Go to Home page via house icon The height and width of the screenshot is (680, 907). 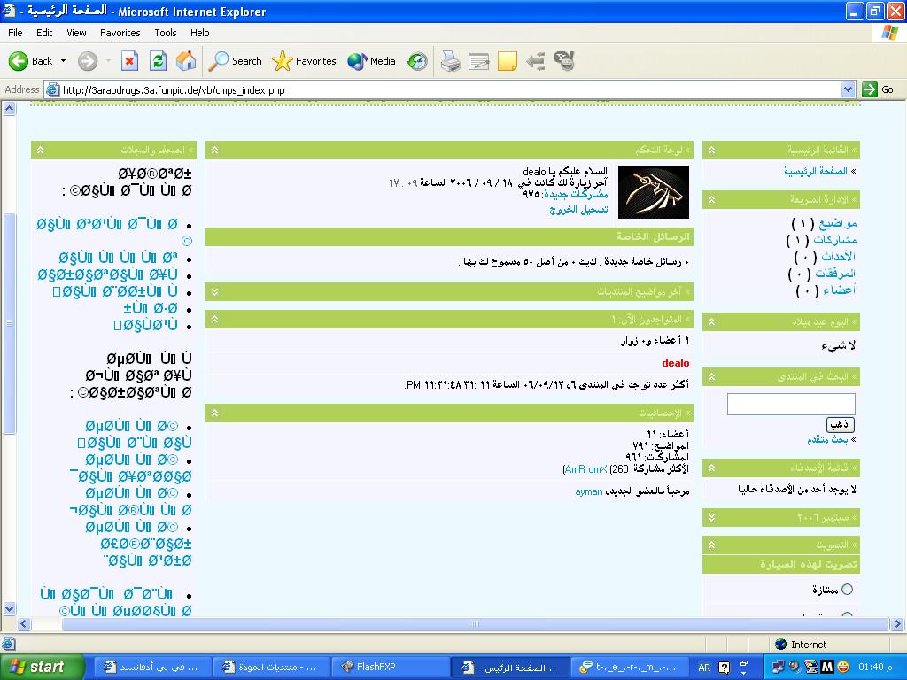pos(186,61)
